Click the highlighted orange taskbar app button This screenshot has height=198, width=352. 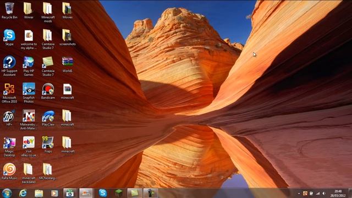(86, 193)
